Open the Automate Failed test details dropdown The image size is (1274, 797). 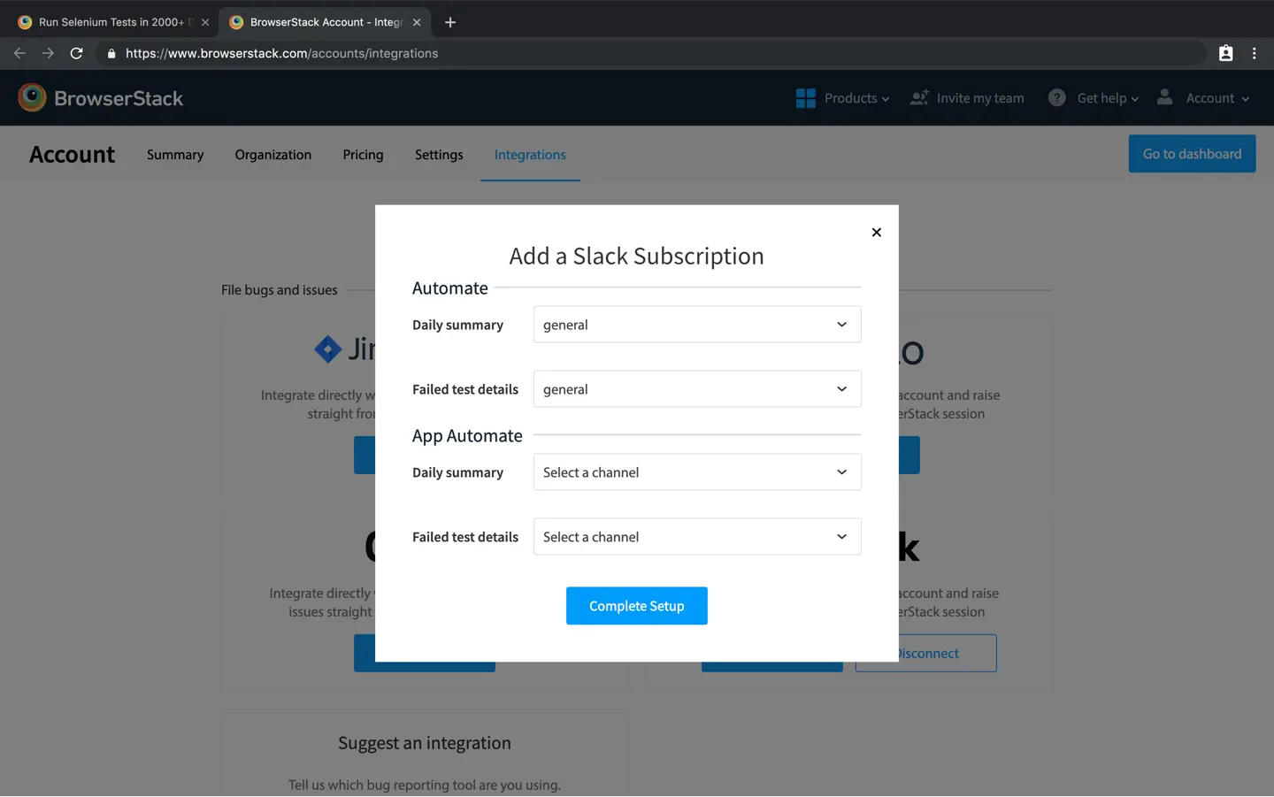(x=696, y=389)
